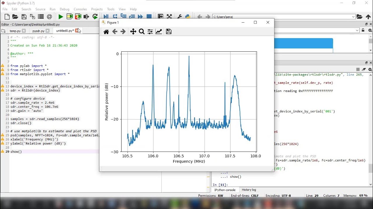
Task: Open IPython console options gear icon
Action: click(370, 69)
